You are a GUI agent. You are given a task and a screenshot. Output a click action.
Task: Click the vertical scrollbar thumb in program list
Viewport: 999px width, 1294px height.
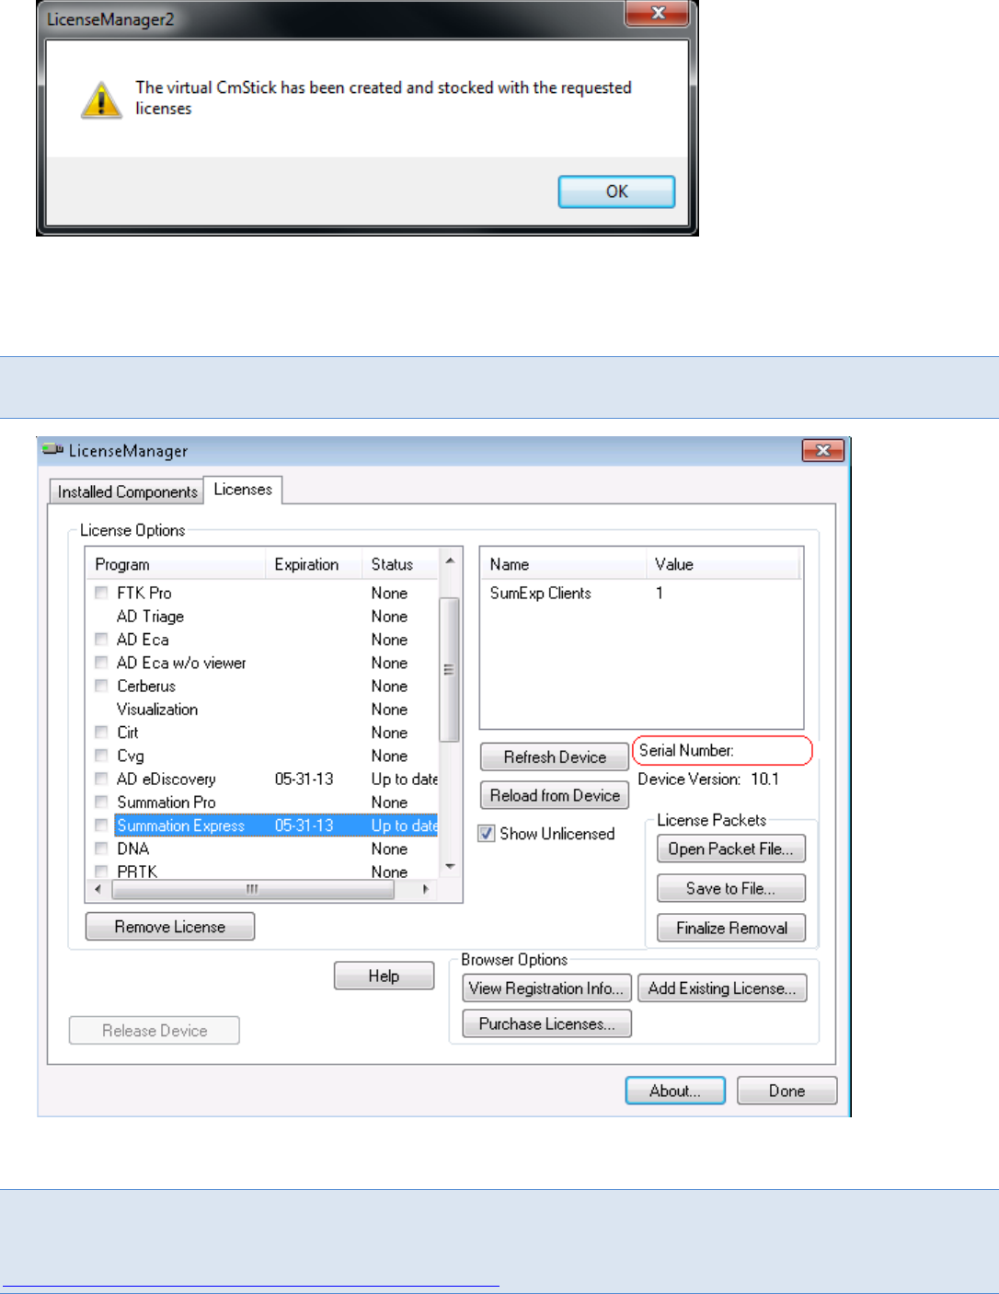click(450, 669)
